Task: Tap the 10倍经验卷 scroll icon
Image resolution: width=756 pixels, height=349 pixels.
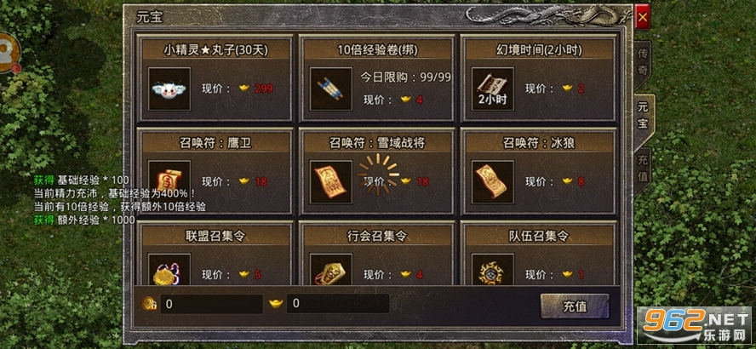Action: pos(330,89)
